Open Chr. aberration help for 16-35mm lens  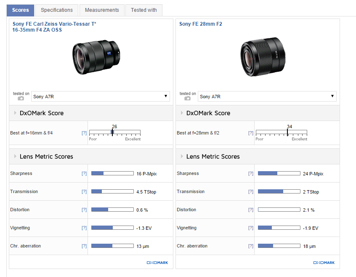click(x=84, y=246)
